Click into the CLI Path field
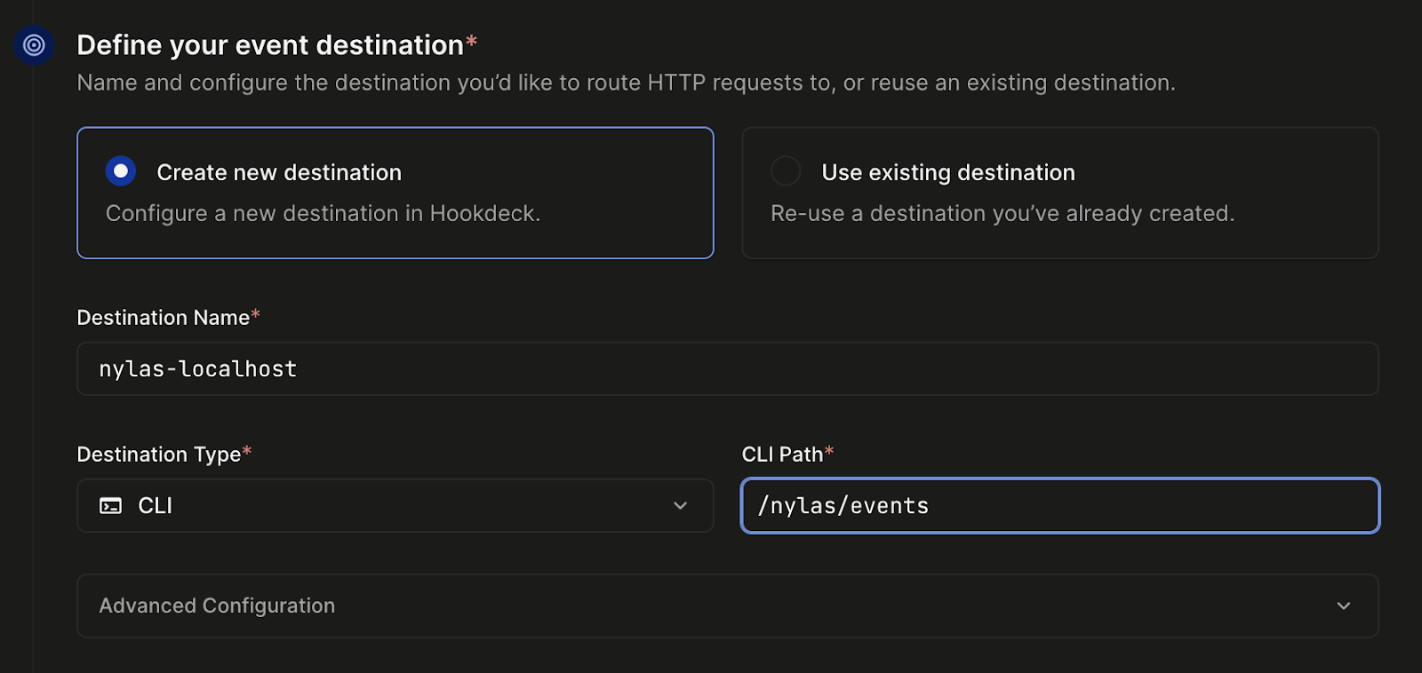 1060,506
